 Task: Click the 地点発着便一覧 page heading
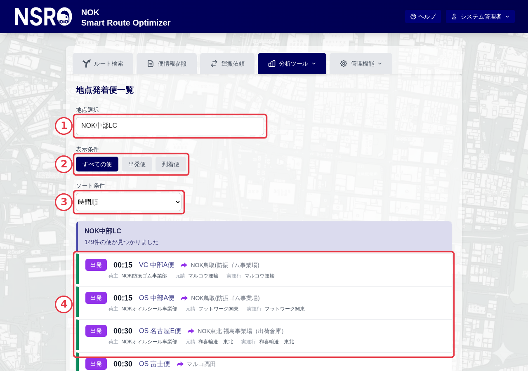pos(105,90)
